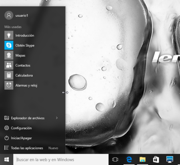This screenshot has height=165, width=180.
Task: Show Todas las aplicaciones list
Action: (x=24, y=148)
